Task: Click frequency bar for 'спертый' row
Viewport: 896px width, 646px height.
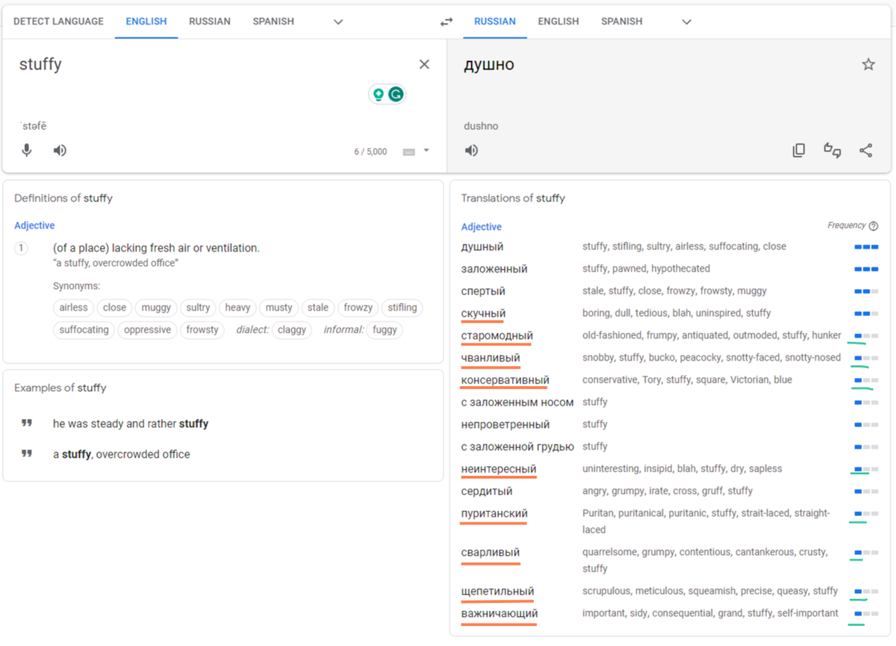Action: 866,291
